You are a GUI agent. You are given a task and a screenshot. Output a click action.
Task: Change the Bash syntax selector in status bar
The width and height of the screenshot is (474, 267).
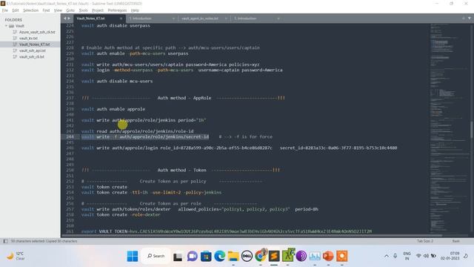pos(456,241)
